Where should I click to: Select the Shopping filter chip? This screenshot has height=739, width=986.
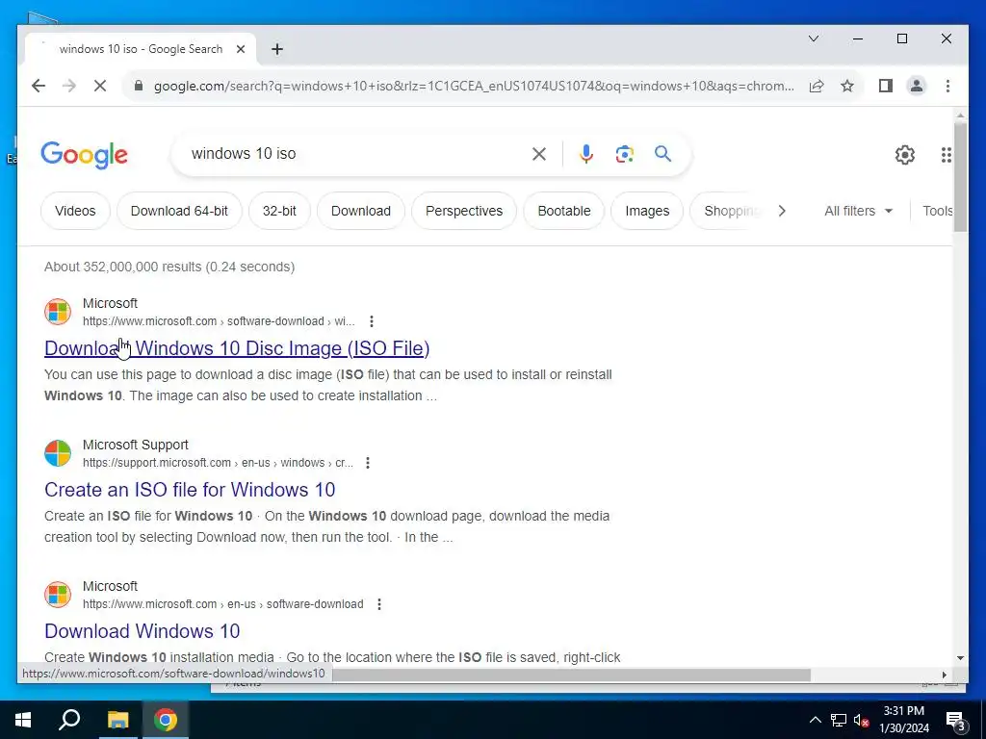pyautogui.click(x=730, y=211)
